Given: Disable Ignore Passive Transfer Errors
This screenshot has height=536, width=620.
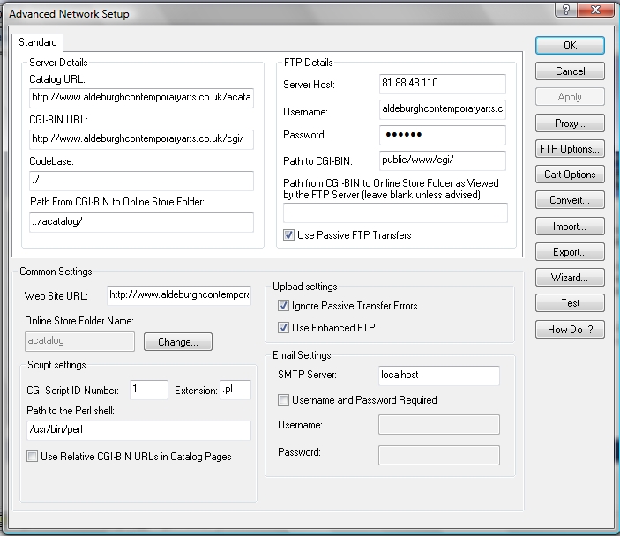Looking at the screenshot, I should (284, 306).
